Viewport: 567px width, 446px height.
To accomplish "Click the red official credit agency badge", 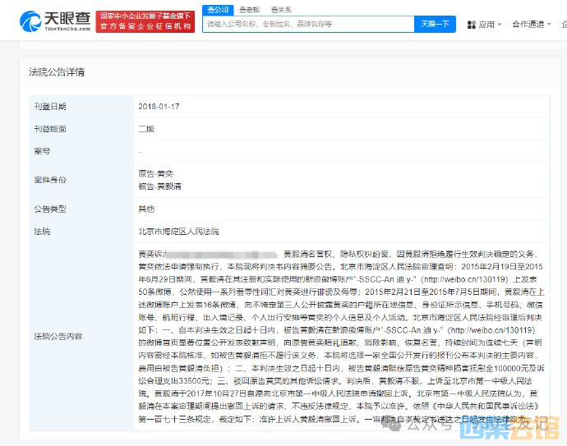I will [145, 21].
